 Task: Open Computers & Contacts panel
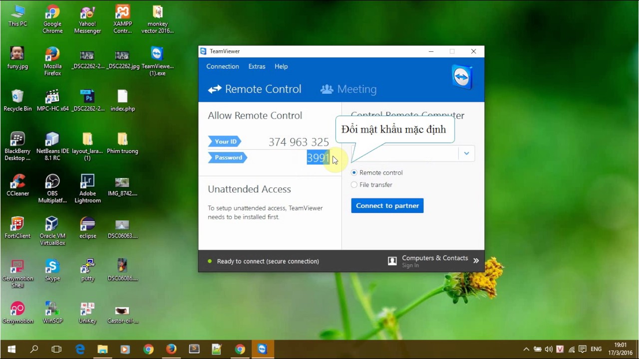pos(434,258)
